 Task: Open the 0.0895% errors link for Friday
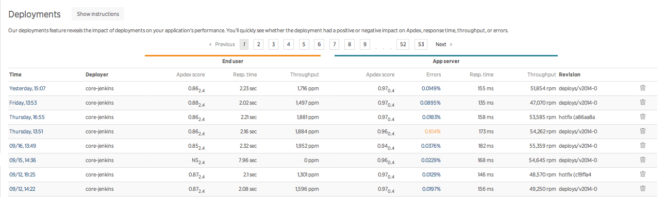pyautogui.click(x=430, y=103)
